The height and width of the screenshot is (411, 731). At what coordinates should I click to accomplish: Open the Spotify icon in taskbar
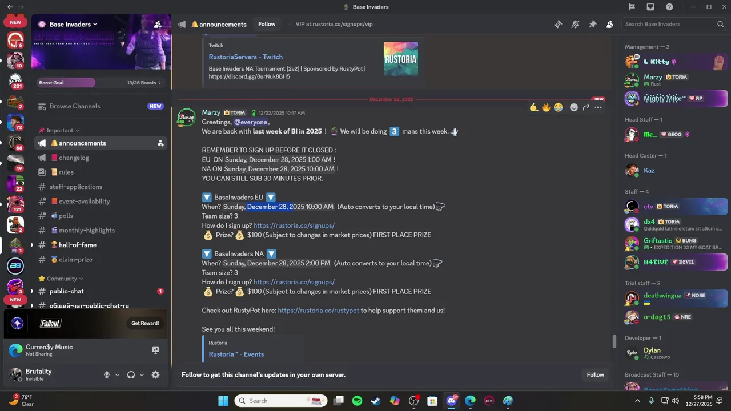357,401
